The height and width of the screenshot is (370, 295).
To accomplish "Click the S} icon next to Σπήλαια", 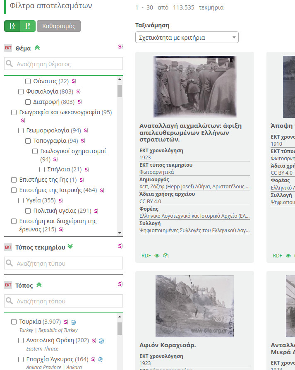I will coord(86,169).
